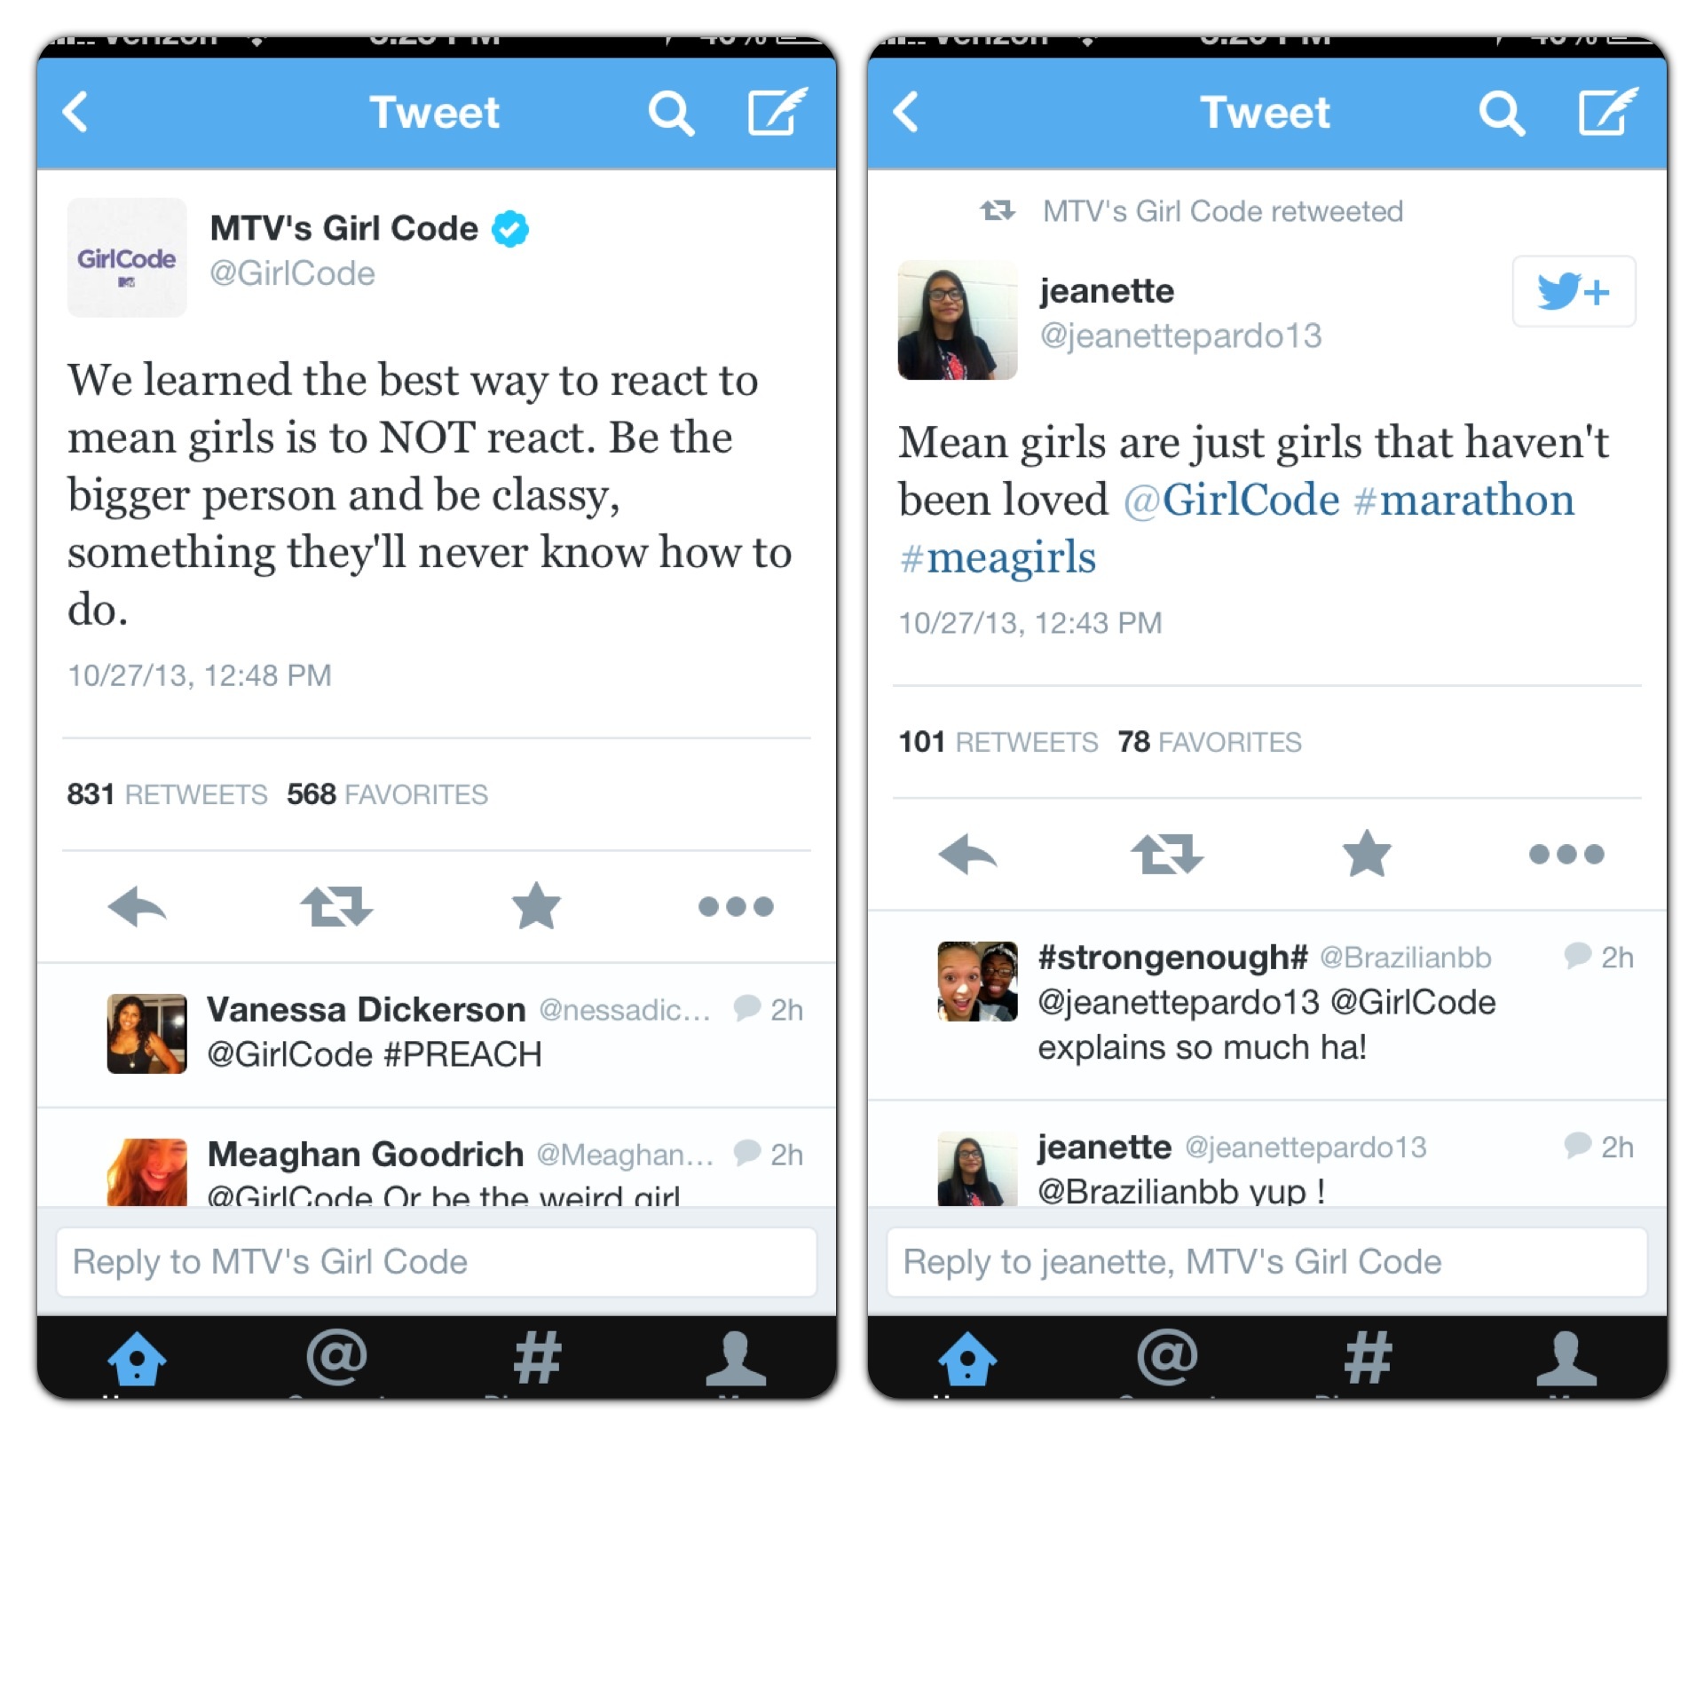
Task: Follow jeanette with the bird plus button
Action: [1574, 291]
